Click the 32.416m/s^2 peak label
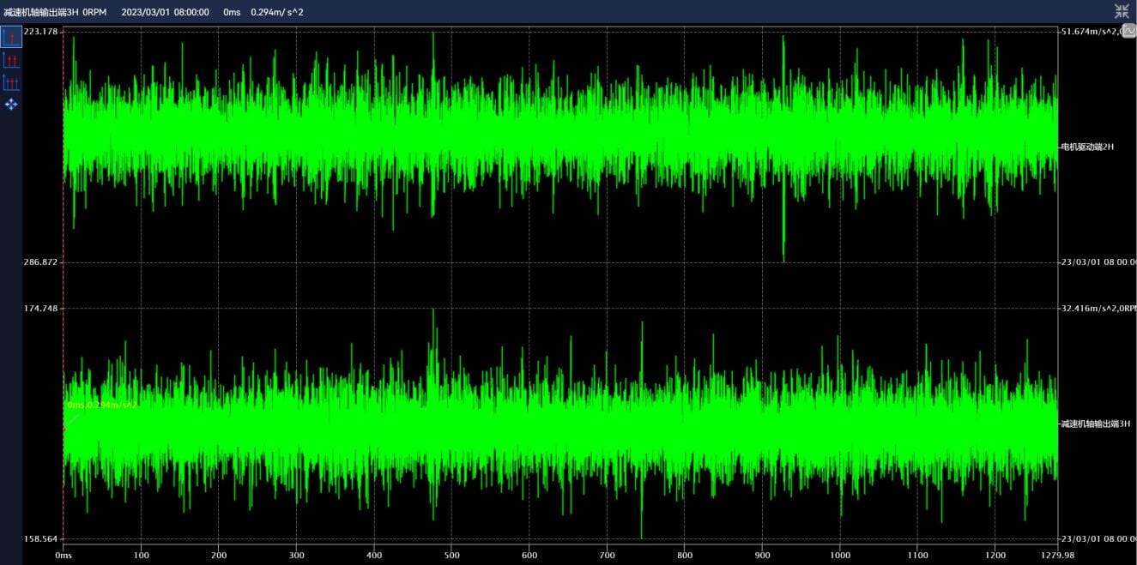 (1098, 308)
